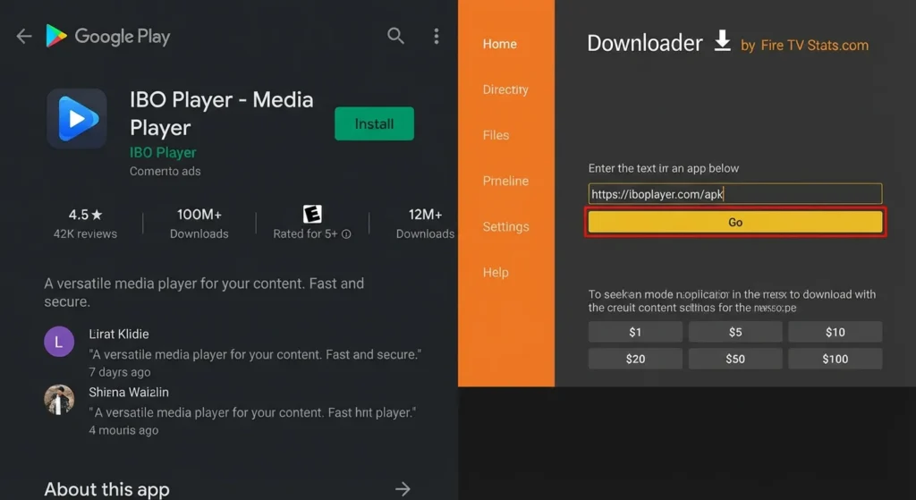916x500 pixels.
Task: Click the Comento ads label
Action: [x=165, y=171]
